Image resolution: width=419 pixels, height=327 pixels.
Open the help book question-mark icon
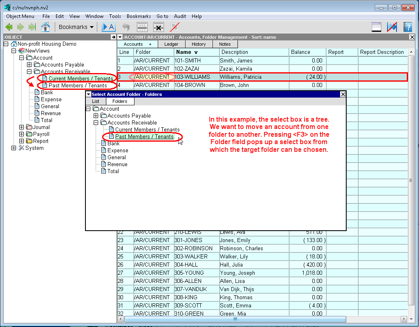pyautogui.click(x=407, y=27)
